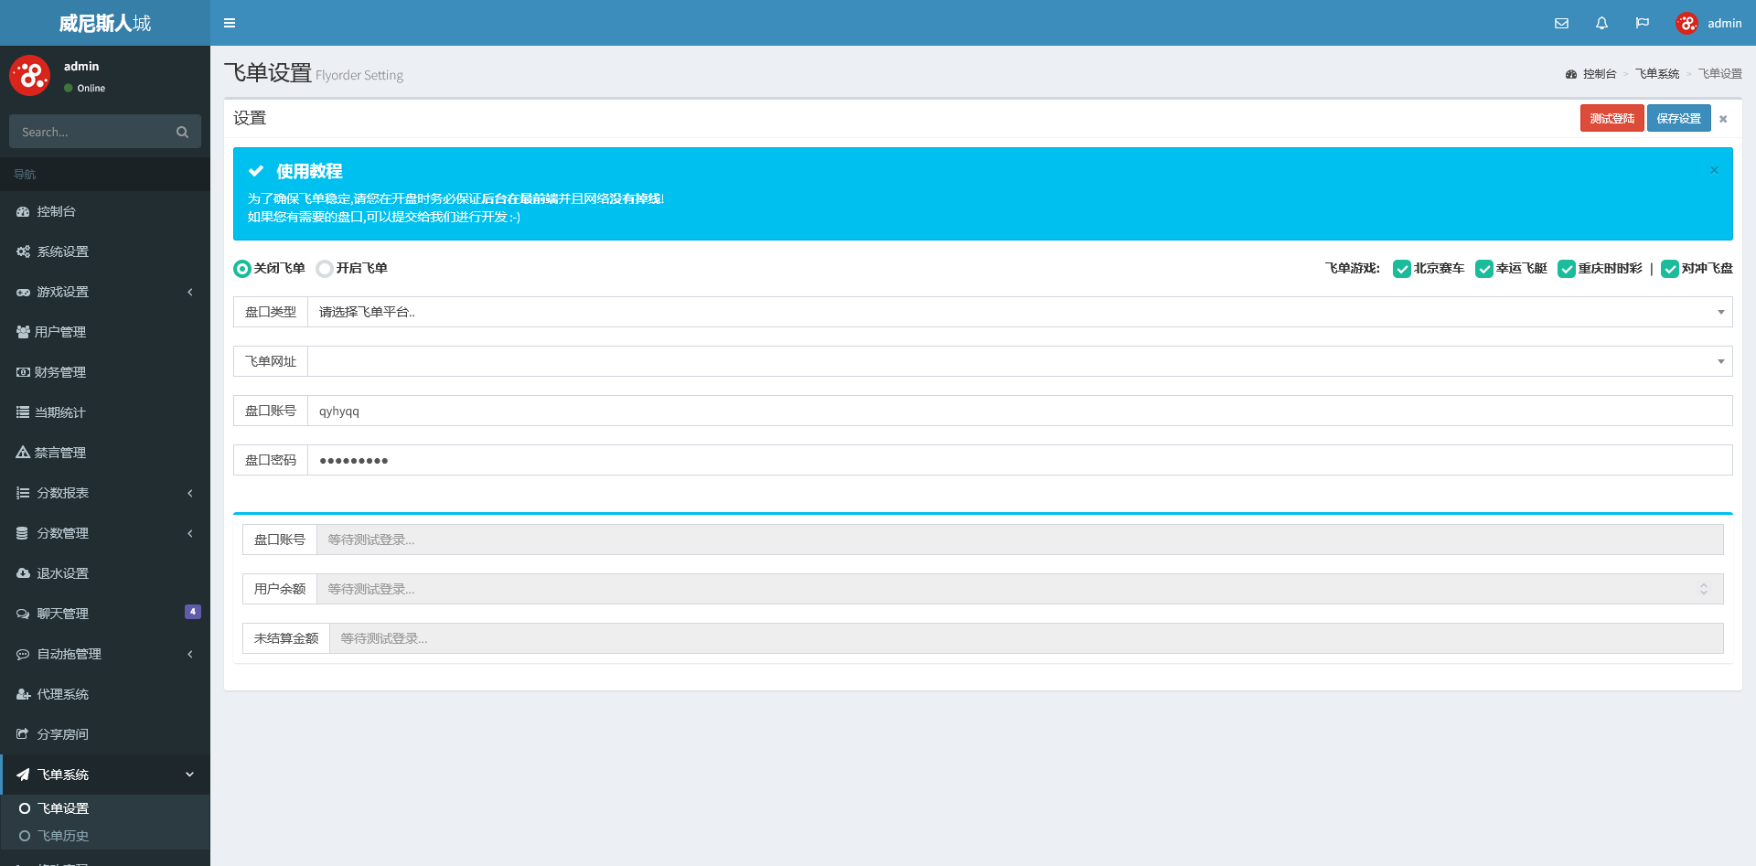The height and width of the screenshot is (866, 1756).
Task: Select the 关闭飞单 radio button
Action: (242, 269)
